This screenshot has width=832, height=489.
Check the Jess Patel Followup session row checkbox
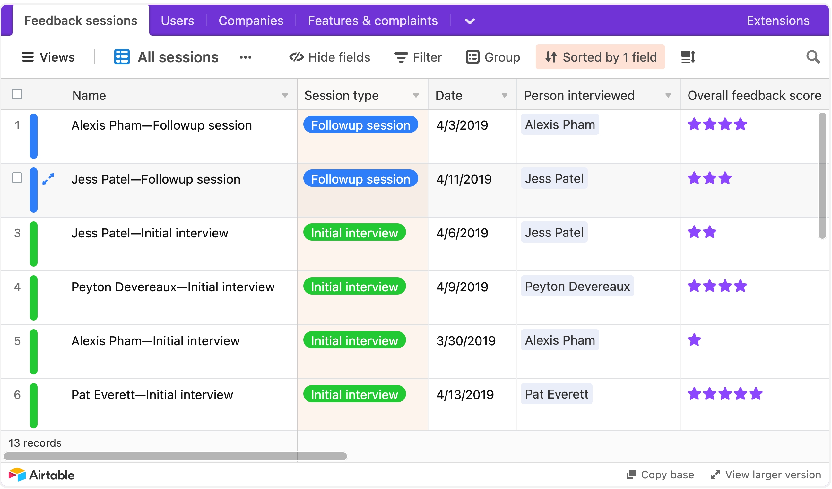tap(17, 178)
